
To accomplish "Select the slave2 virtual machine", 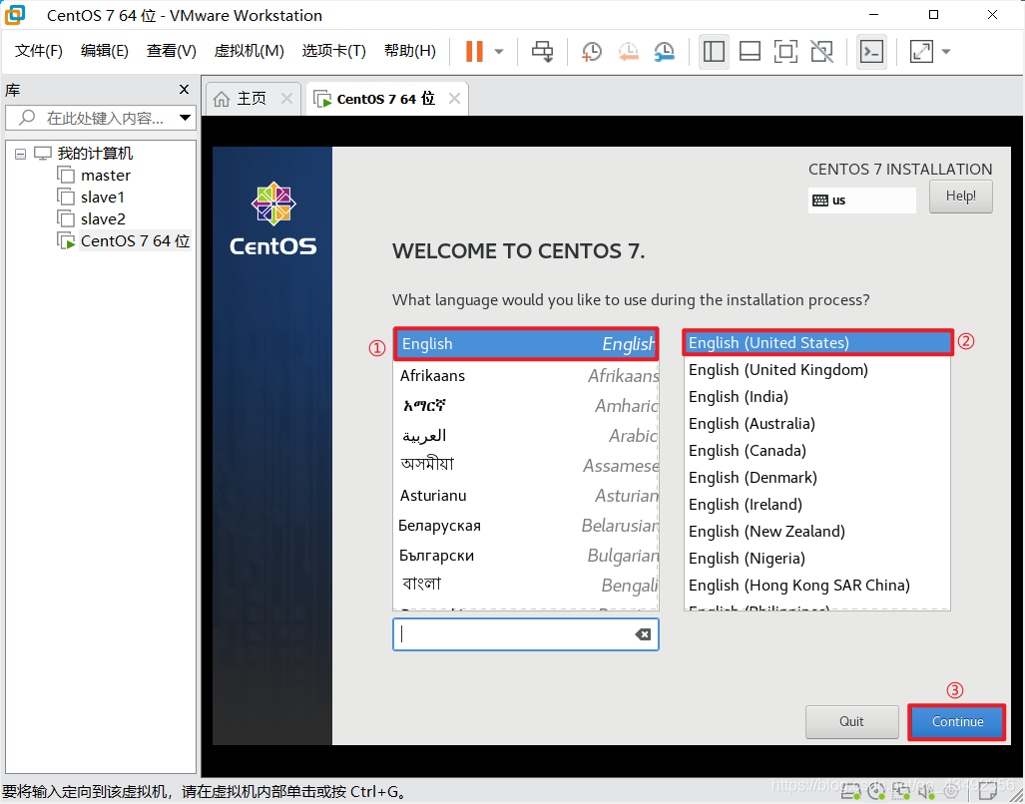I will [x=103, y=219].
